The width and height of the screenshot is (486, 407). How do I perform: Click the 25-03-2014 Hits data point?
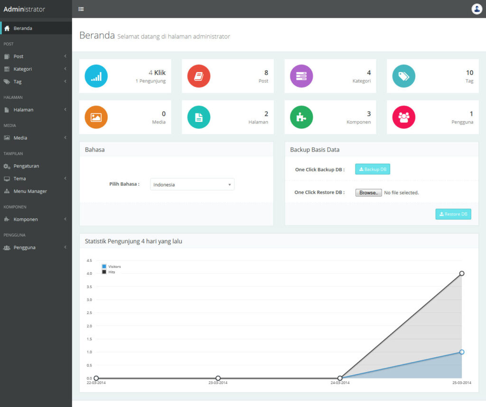(461, 273)
